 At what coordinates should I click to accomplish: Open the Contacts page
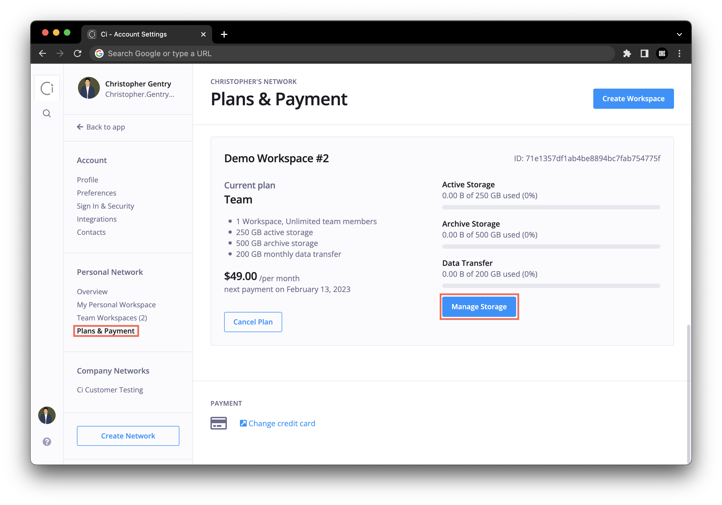(x=91, y=232)
